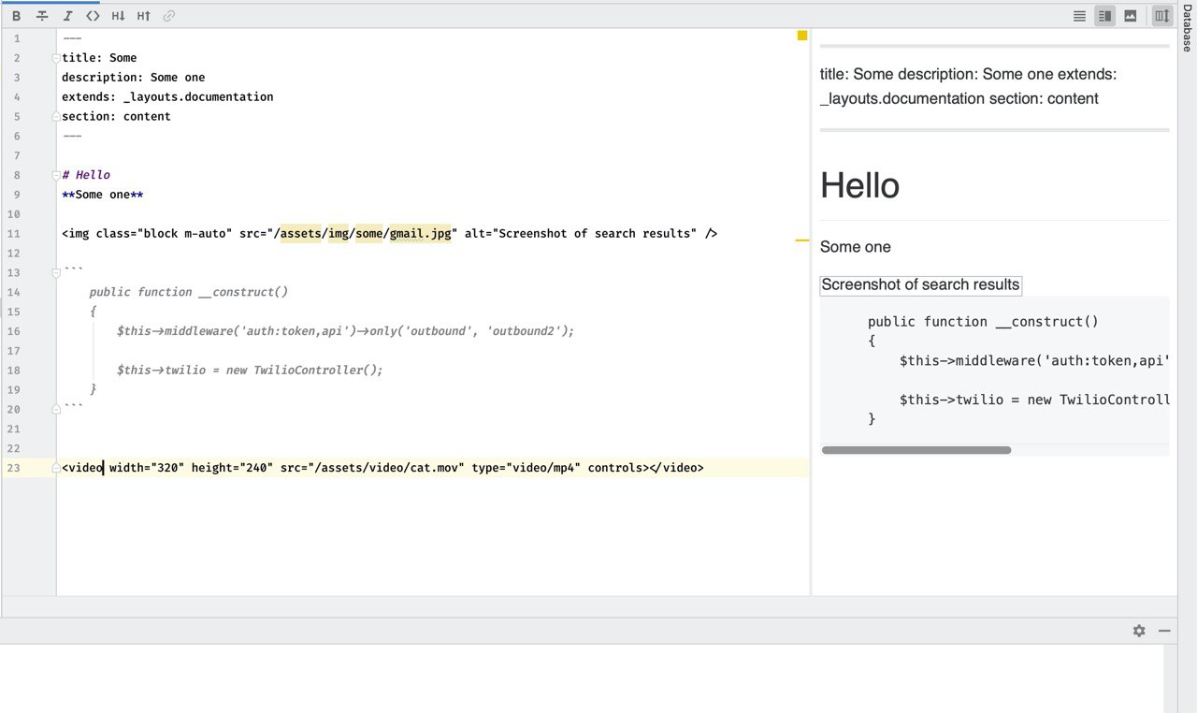The image size is (1197, 713).
Task: Jump to the yellow warning stripe in the error gutter
Action: click(802, 240)
